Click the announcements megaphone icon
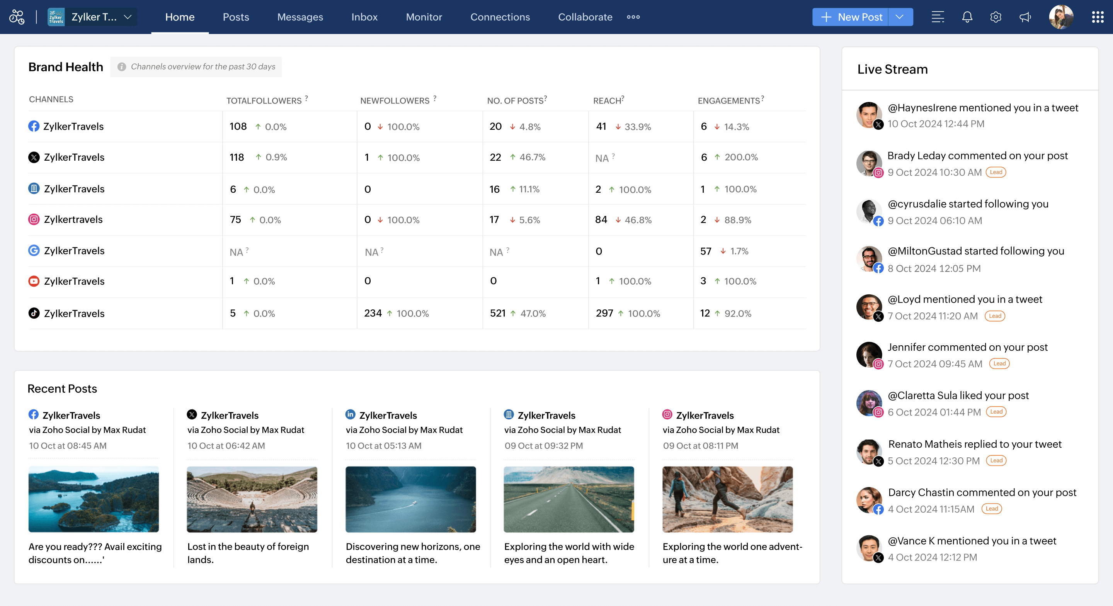The width and height of the screenshot is (1113, 606). [1025, 17]
